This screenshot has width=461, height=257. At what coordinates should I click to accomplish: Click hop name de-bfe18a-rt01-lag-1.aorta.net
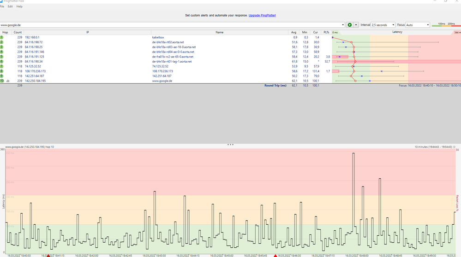pyautogui.click(x=172, y=62)
